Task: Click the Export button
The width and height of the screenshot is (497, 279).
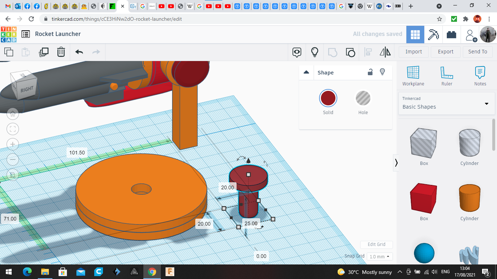Action: (445, 52)
